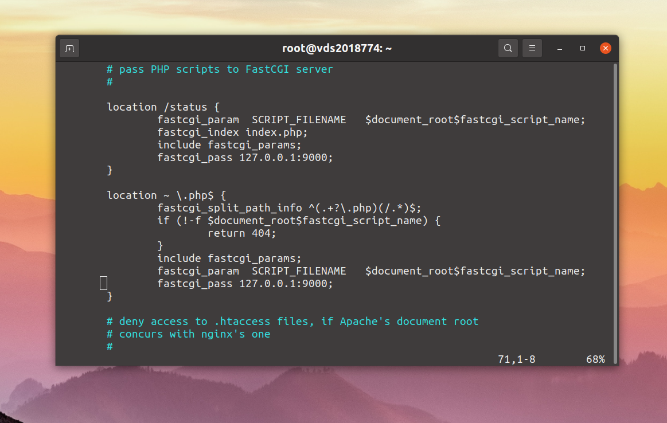Viewport: 667px width, 423px height.
Task: Open a new terminal tab
Action: tap(70, 49)
